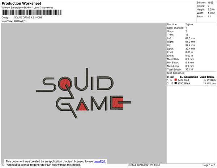Click the 'Code' column header

[203, 77]
